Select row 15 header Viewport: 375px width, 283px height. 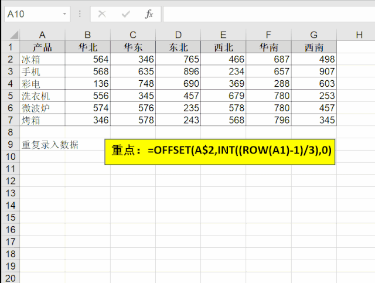[11, 217]
